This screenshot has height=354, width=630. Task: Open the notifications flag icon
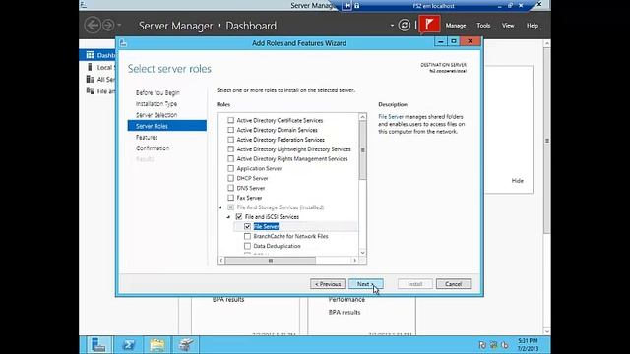point(429,25)
